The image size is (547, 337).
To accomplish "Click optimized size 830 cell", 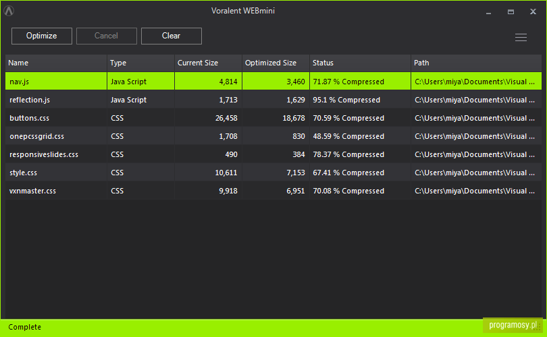I will point(276,136).
